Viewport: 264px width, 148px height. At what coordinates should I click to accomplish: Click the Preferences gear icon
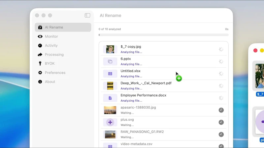40,73
